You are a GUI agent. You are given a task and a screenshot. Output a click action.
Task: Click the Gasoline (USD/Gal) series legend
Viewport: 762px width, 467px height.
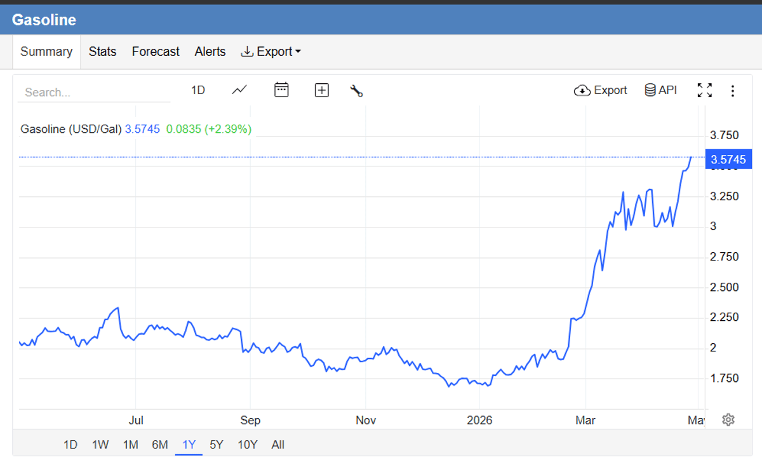(71, 129)
